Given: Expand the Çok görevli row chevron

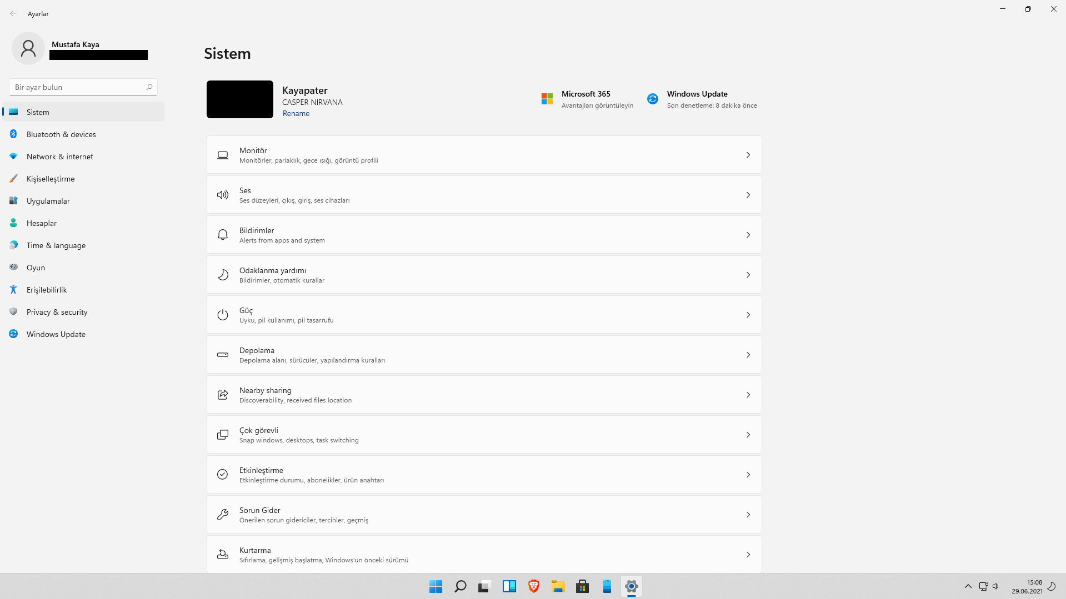Looking at the screenshot, I should [x=748, y=435].
